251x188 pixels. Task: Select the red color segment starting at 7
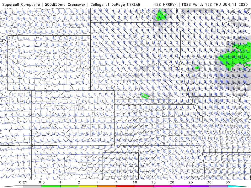125,186
